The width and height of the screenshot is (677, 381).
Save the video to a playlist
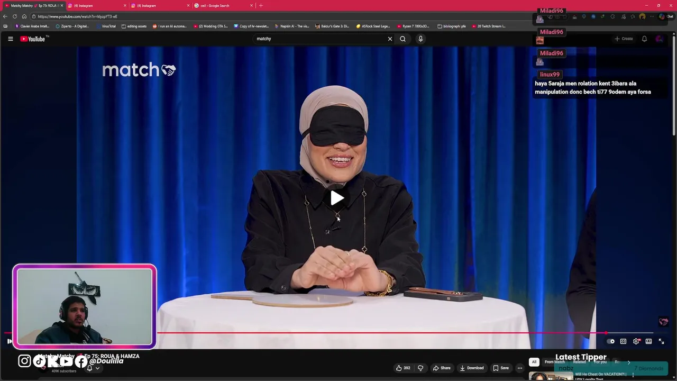point(501,368)
